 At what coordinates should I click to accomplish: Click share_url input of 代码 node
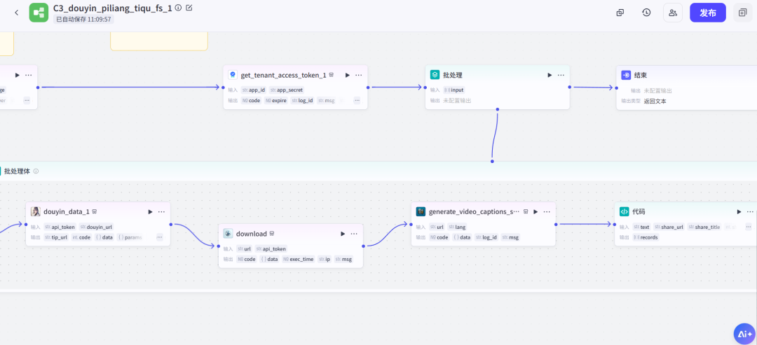click(669, 227)
